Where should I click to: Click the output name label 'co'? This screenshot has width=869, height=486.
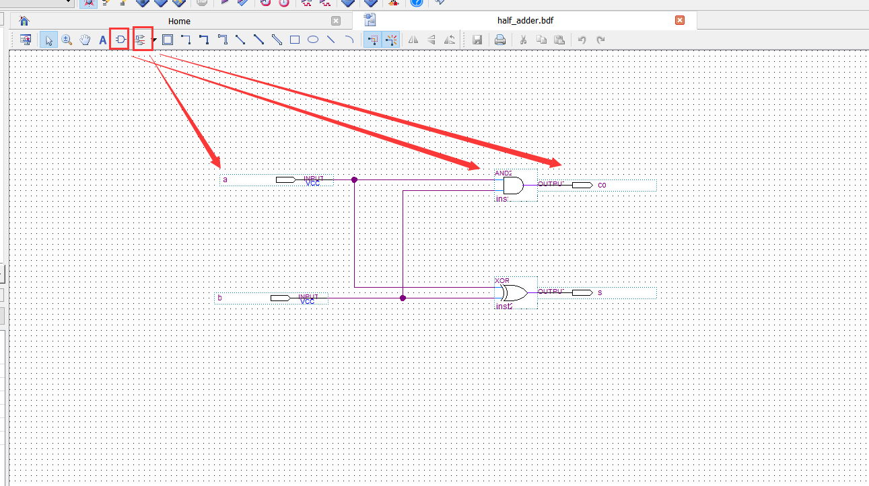(602, 185)
